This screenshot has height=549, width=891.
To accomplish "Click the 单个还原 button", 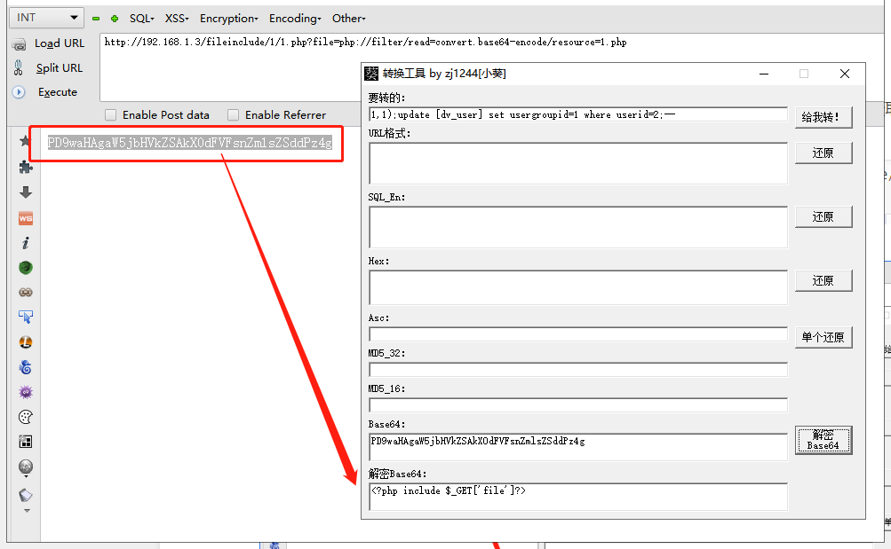I will click(823, 337).
